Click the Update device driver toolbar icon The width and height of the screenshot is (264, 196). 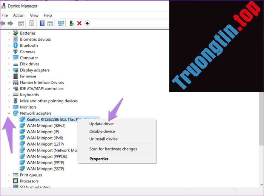72,23
